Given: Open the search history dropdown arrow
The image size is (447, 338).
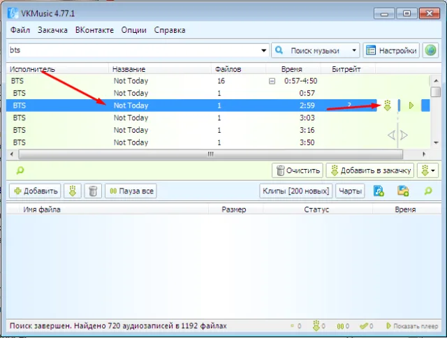Looking at the screenshot, I should 264,50.
